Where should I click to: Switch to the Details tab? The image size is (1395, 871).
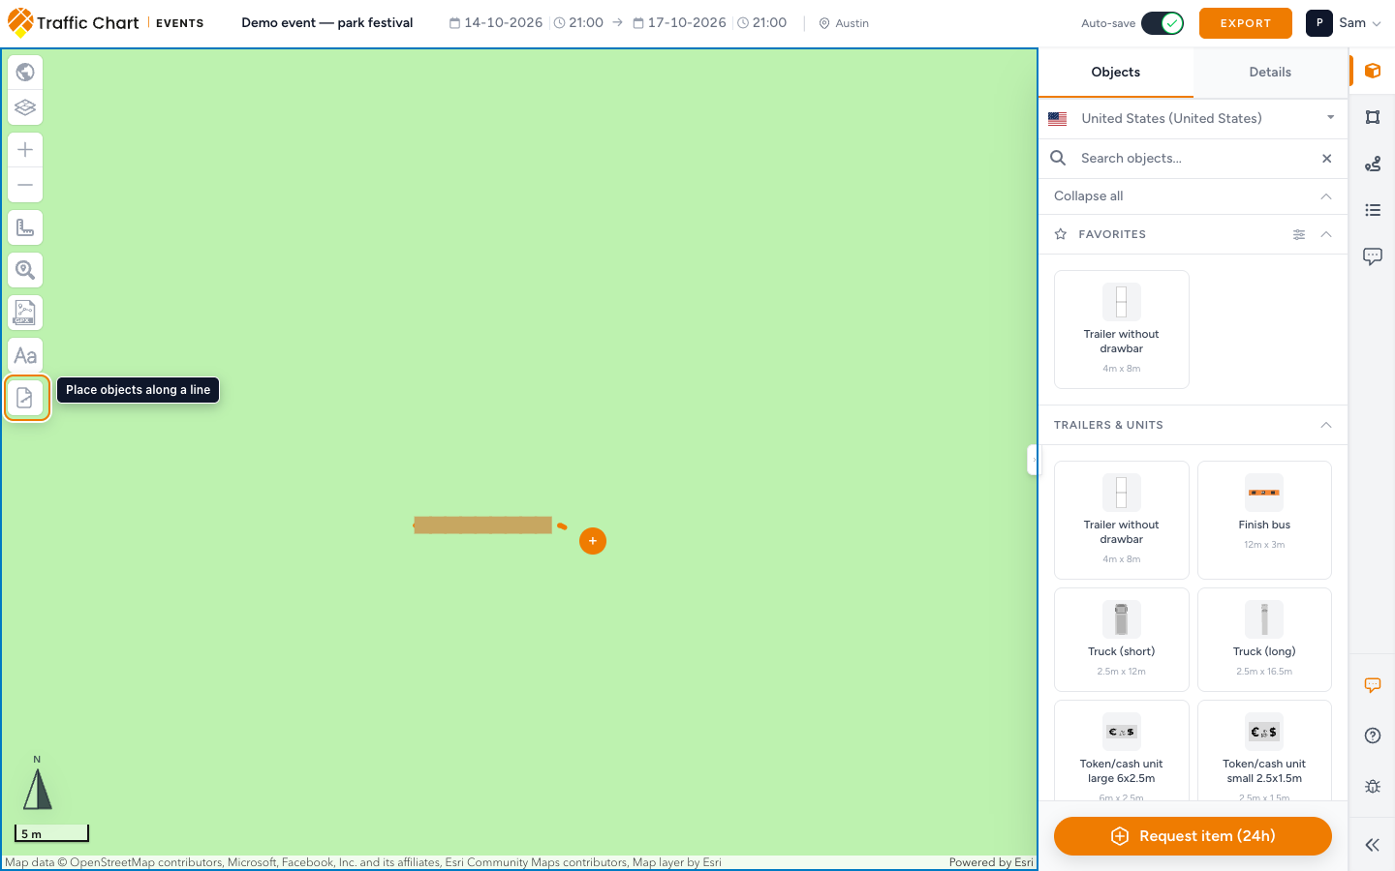[x=1270, y=73]
